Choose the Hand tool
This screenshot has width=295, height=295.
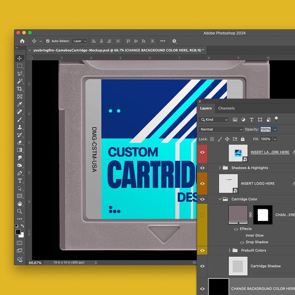pos(20,204)
